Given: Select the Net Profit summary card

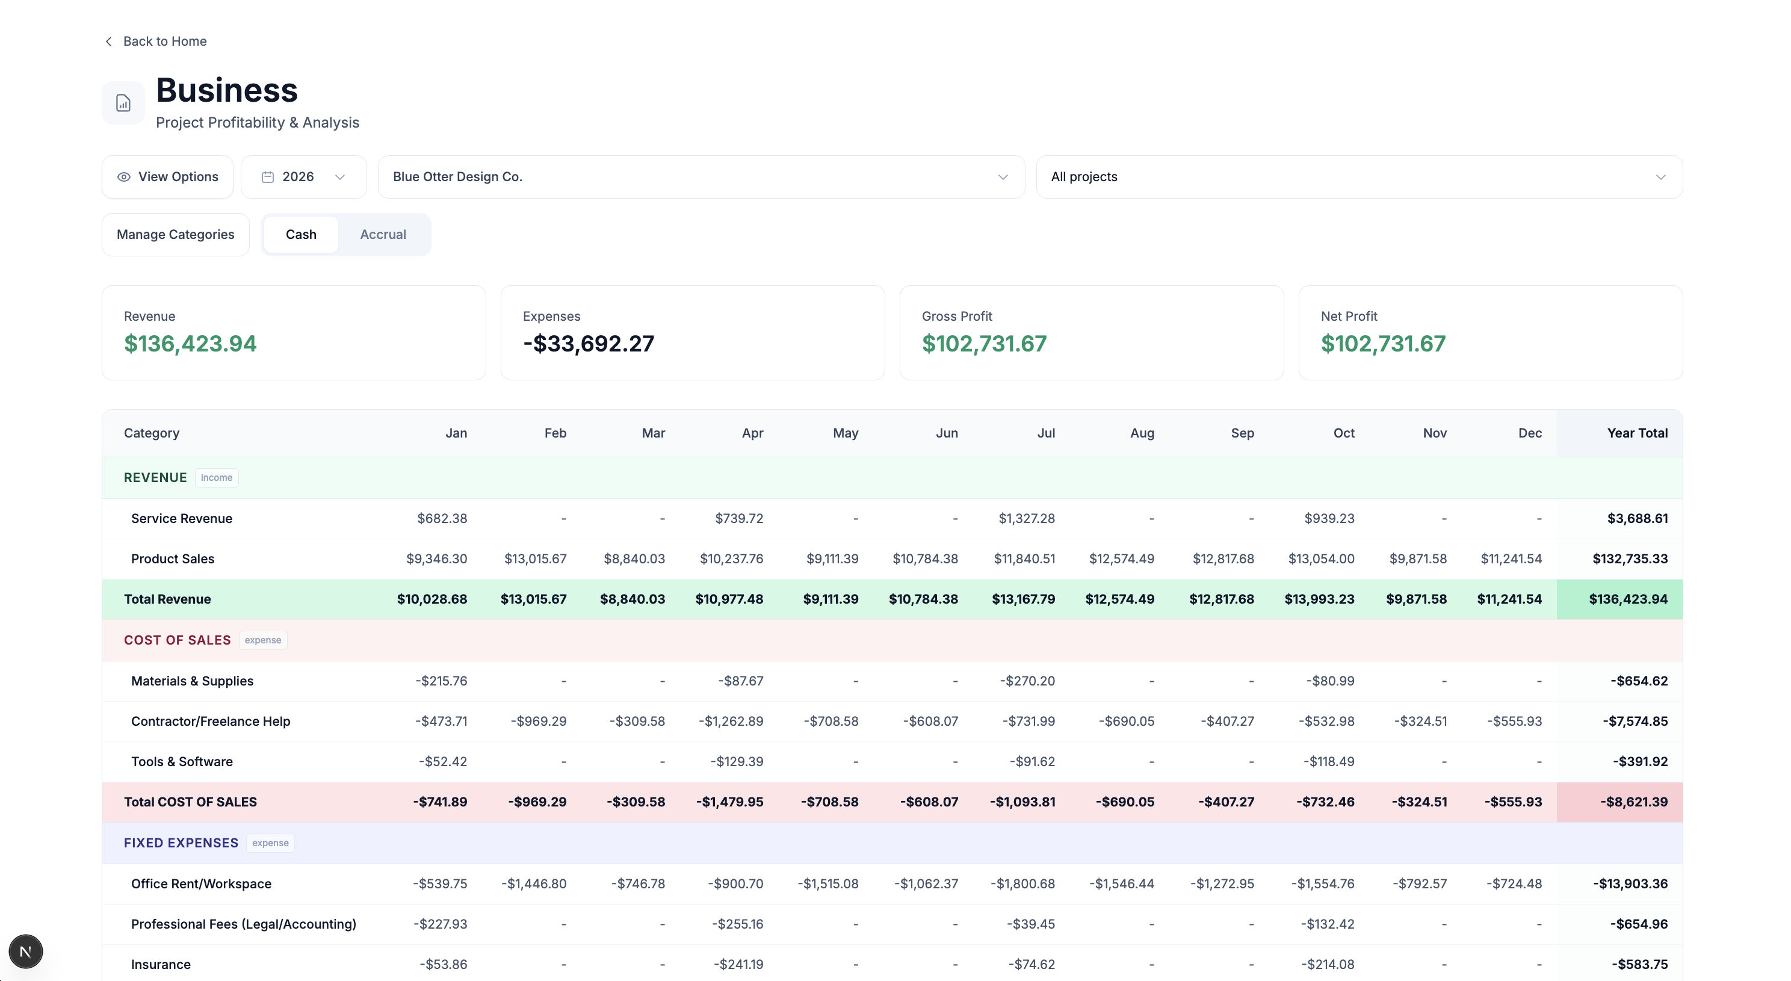Looking at the screenshot, I should (x=1490, y=332).
